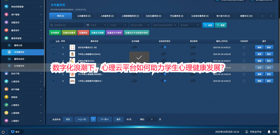Open the 角色权限管理 sidebar icon
Screen dimensions: 280x135
click(6, 7)
